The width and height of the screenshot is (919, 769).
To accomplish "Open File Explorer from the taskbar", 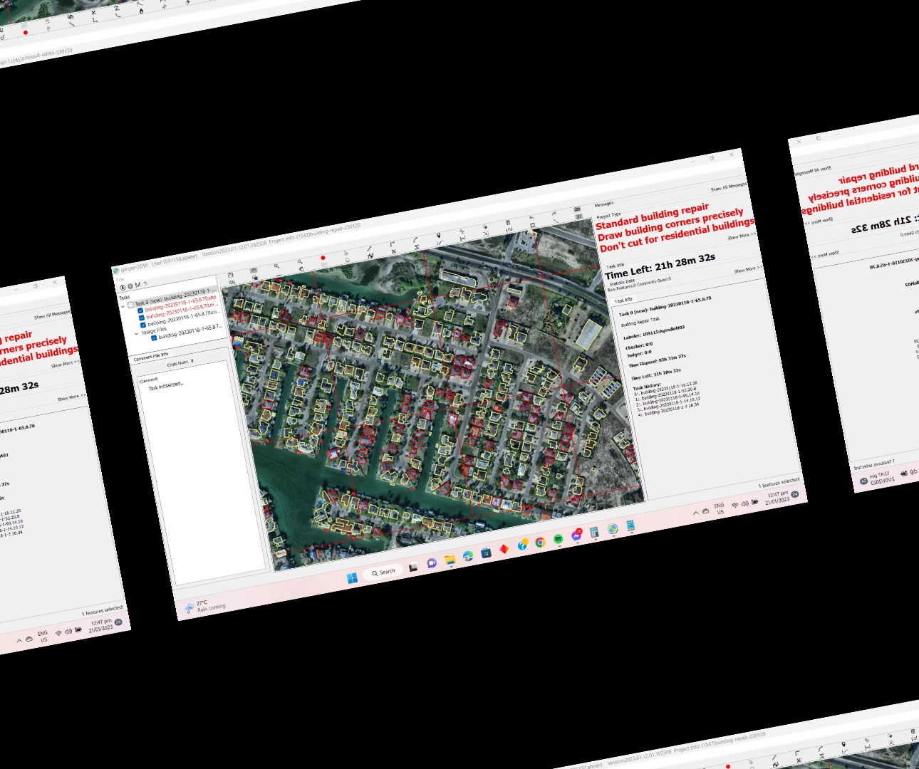I will pyautogui.click(x=450, y=560).
